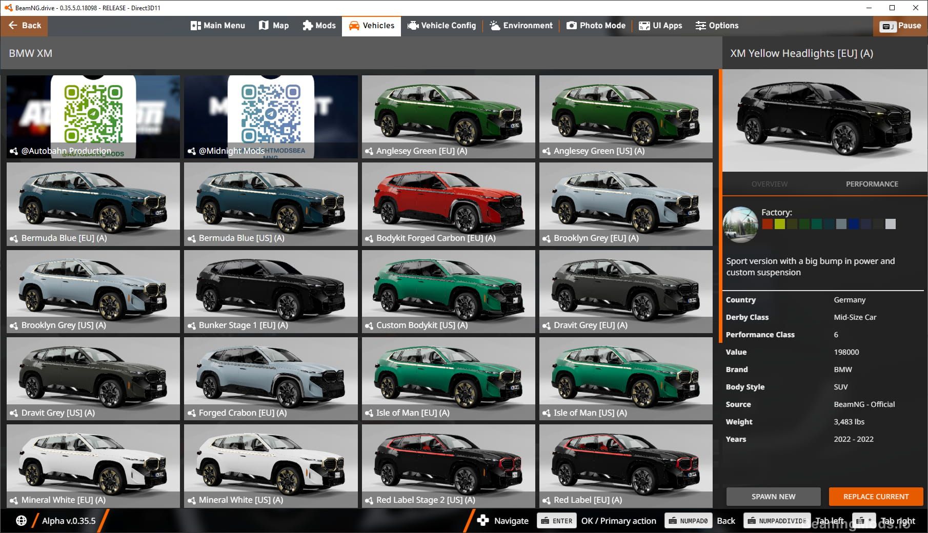The width and height of the screenshot is (928, 533).
Task: Click the Body Style SUV value
Action: [x=841, y=387]
